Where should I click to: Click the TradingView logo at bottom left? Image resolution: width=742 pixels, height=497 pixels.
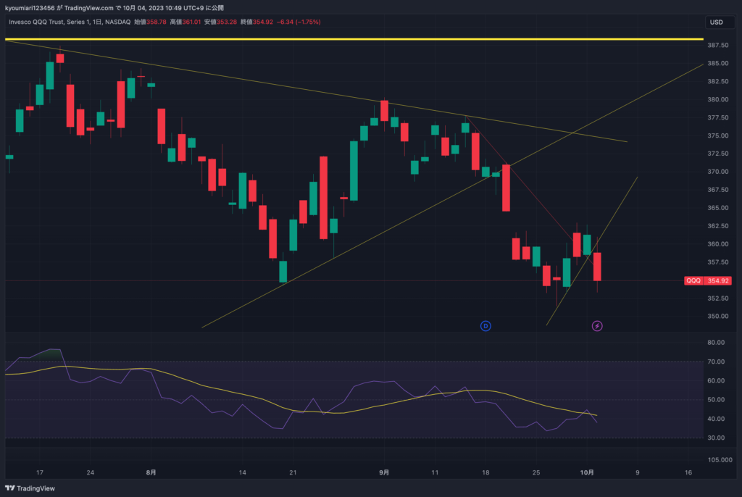pos(30,488)
